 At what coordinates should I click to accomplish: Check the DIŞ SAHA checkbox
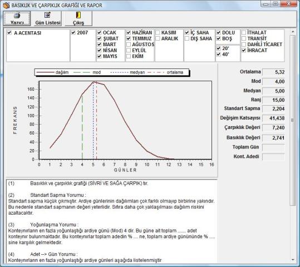click(x=187, y=38)
